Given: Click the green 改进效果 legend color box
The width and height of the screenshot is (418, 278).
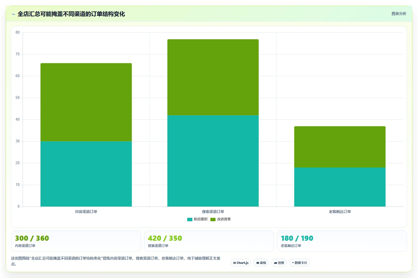Looking at the screenshot, I should [213, 220].
